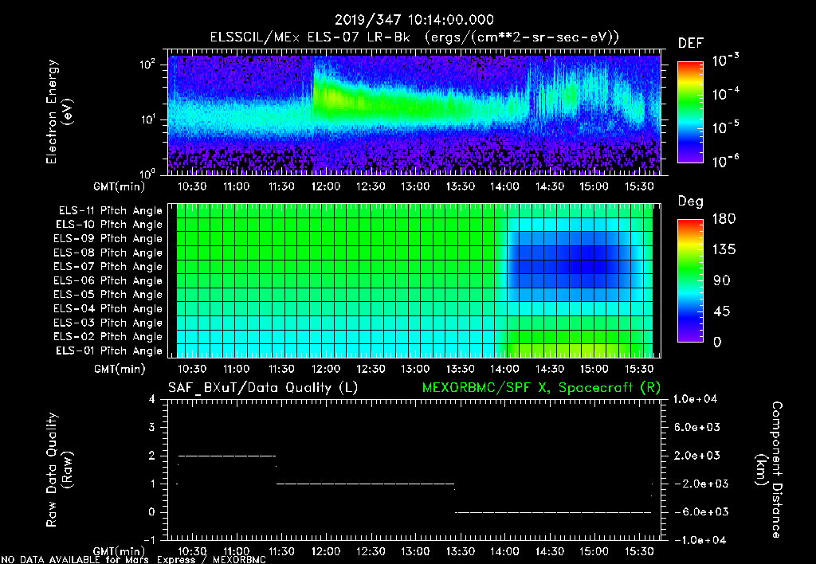816x564 pixels.
Task: Click the data quality line segment at value 2
Action: pos(227,456)
